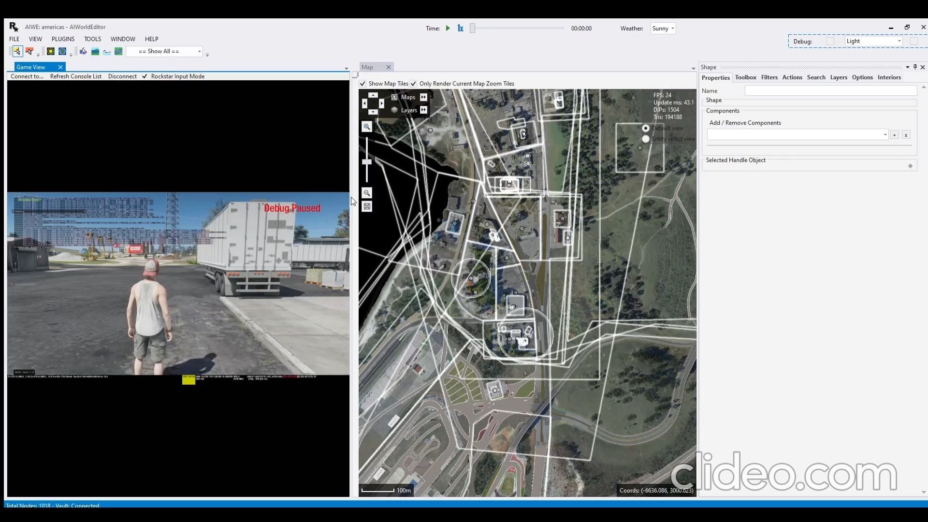
Task: Open the Debug Light mode dropdown
Action: click(873, 41)
